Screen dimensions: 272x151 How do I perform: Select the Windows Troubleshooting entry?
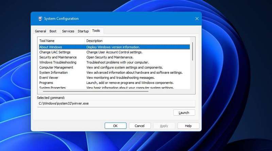pyautogui.click(x=58, y=62)
